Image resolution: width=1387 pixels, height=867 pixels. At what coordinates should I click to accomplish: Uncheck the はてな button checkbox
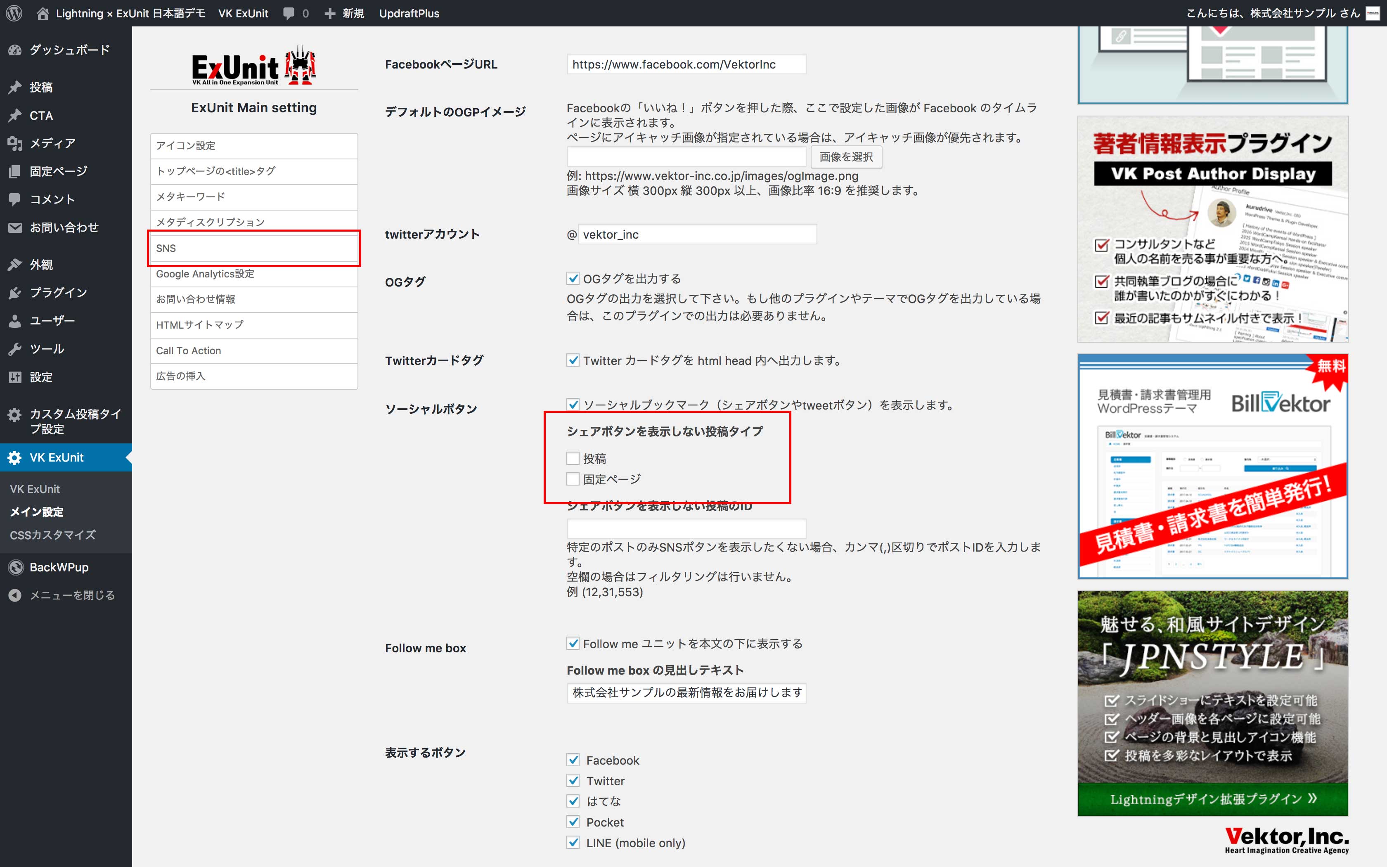coord(573,801)
